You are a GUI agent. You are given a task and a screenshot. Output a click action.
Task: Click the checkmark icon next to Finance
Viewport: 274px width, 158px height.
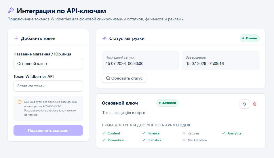click(x=144, y=133)
